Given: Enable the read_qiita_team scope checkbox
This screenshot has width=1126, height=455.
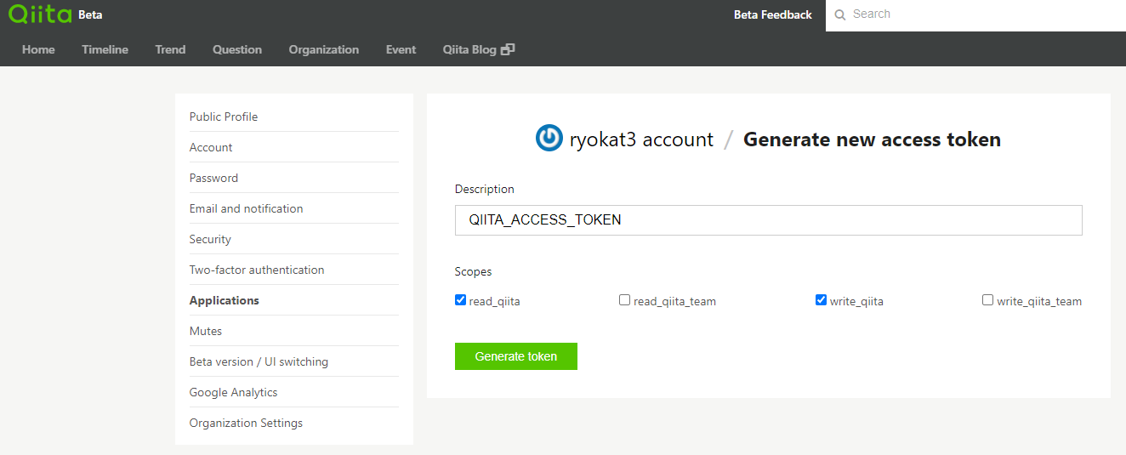Looking at the screenshot, I should (624, 299).
